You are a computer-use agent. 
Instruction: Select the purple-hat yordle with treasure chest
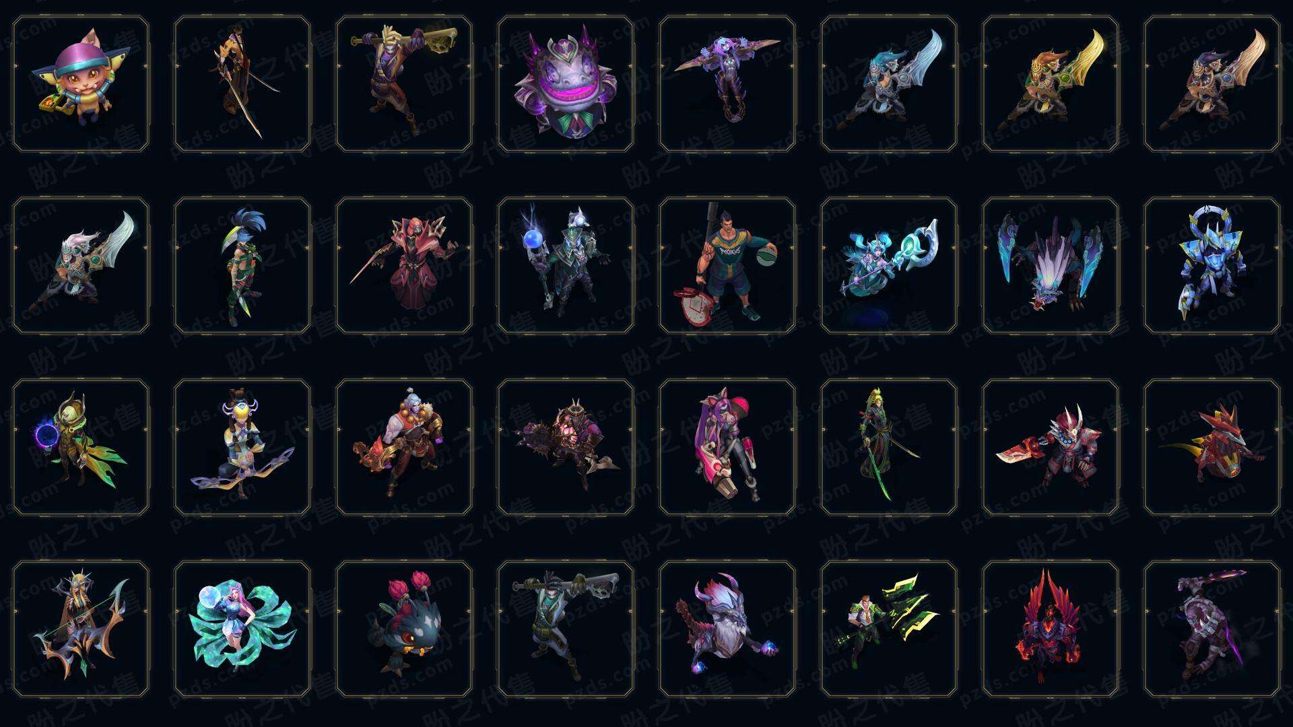click(x=81, y=83)
